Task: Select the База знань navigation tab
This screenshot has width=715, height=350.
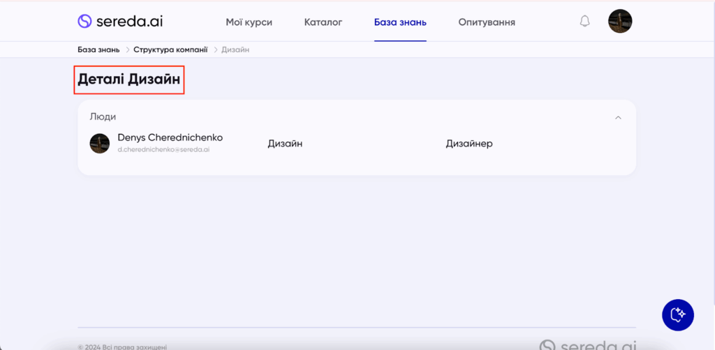Action: 400,22
